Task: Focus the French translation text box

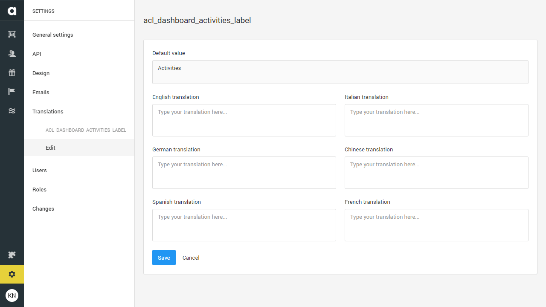Action: click(x=436, y=225)
